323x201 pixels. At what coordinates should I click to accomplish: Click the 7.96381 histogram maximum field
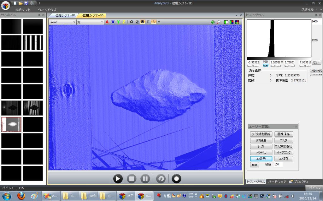point(305,62)
